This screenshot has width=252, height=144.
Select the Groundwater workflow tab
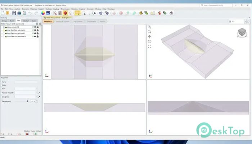click(91, 21)
